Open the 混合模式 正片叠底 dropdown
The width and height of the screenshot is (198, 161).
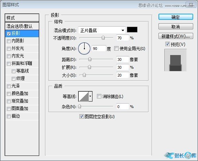click(102, 30)
